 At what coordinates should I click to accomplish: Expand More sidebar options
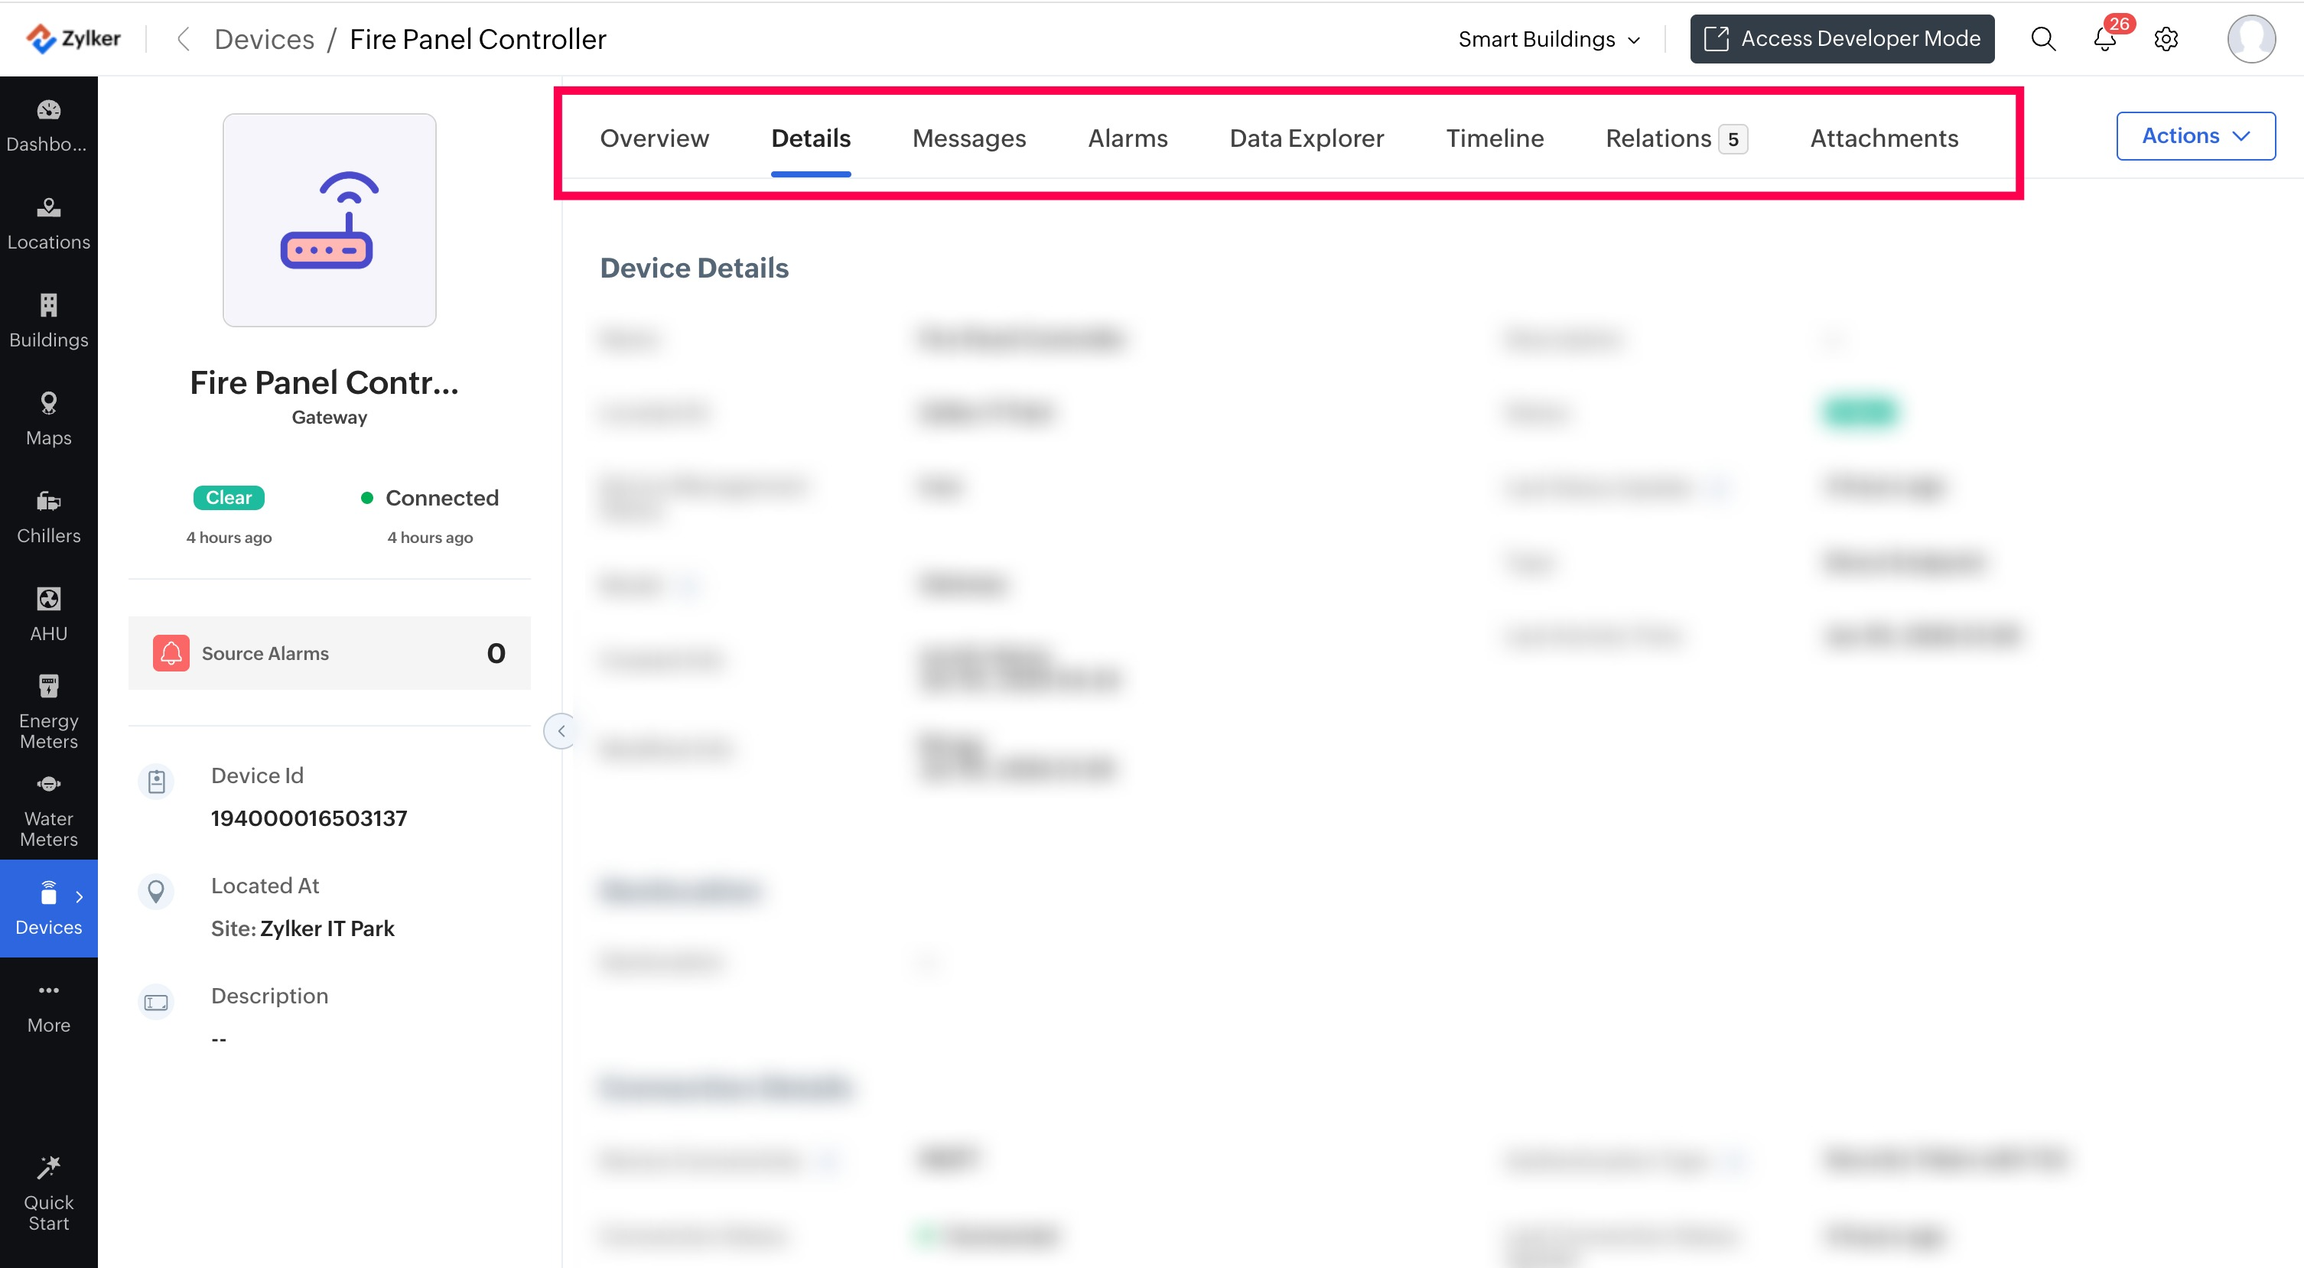tap(48, 1006)
